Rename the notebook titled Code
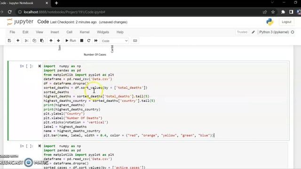The height and width of the screenshot is (169, 301). point(43,22)
